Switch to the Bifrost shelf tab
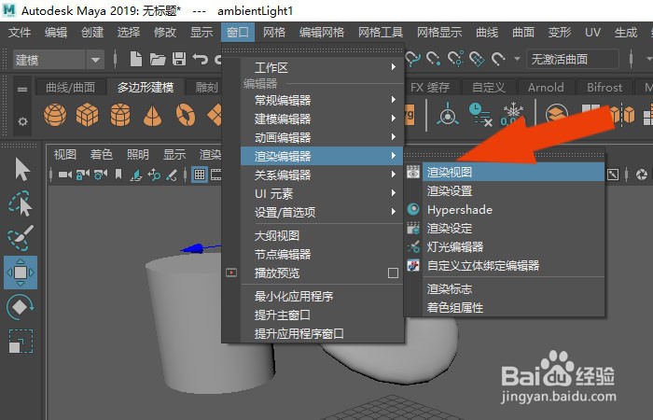Screen dimensions: 653x420 point(604,88)
